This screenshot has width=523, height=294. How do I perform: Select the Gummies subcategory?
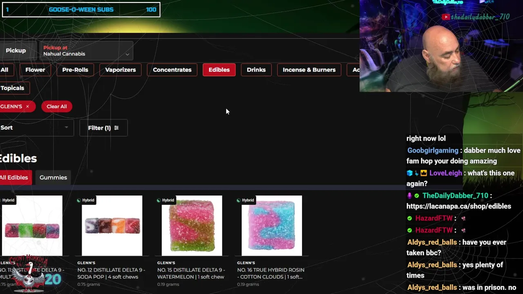click(53, 178)
